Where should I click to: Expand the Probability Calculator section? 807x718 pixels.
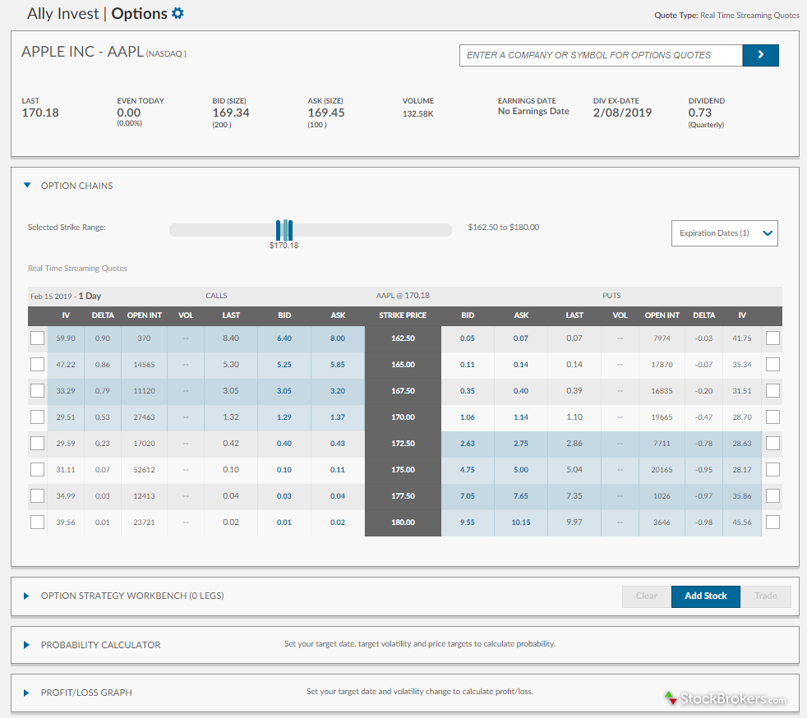click(x=26, y=645)
